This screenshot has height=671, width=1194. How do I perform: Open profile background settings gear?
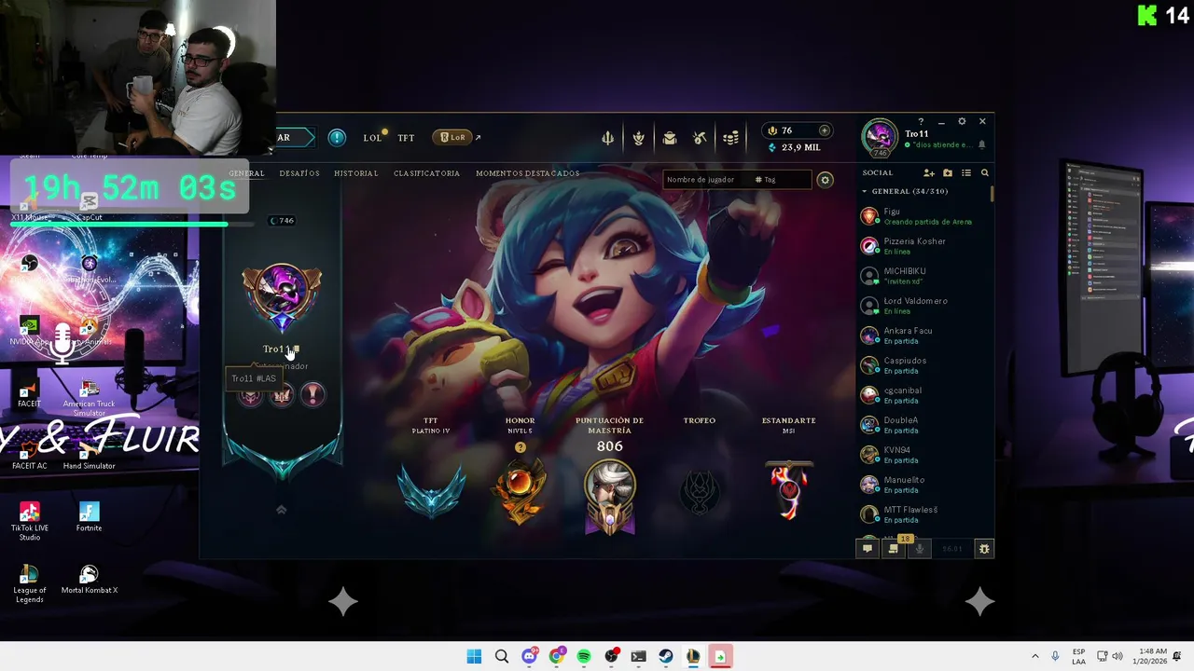coord(825,180)
